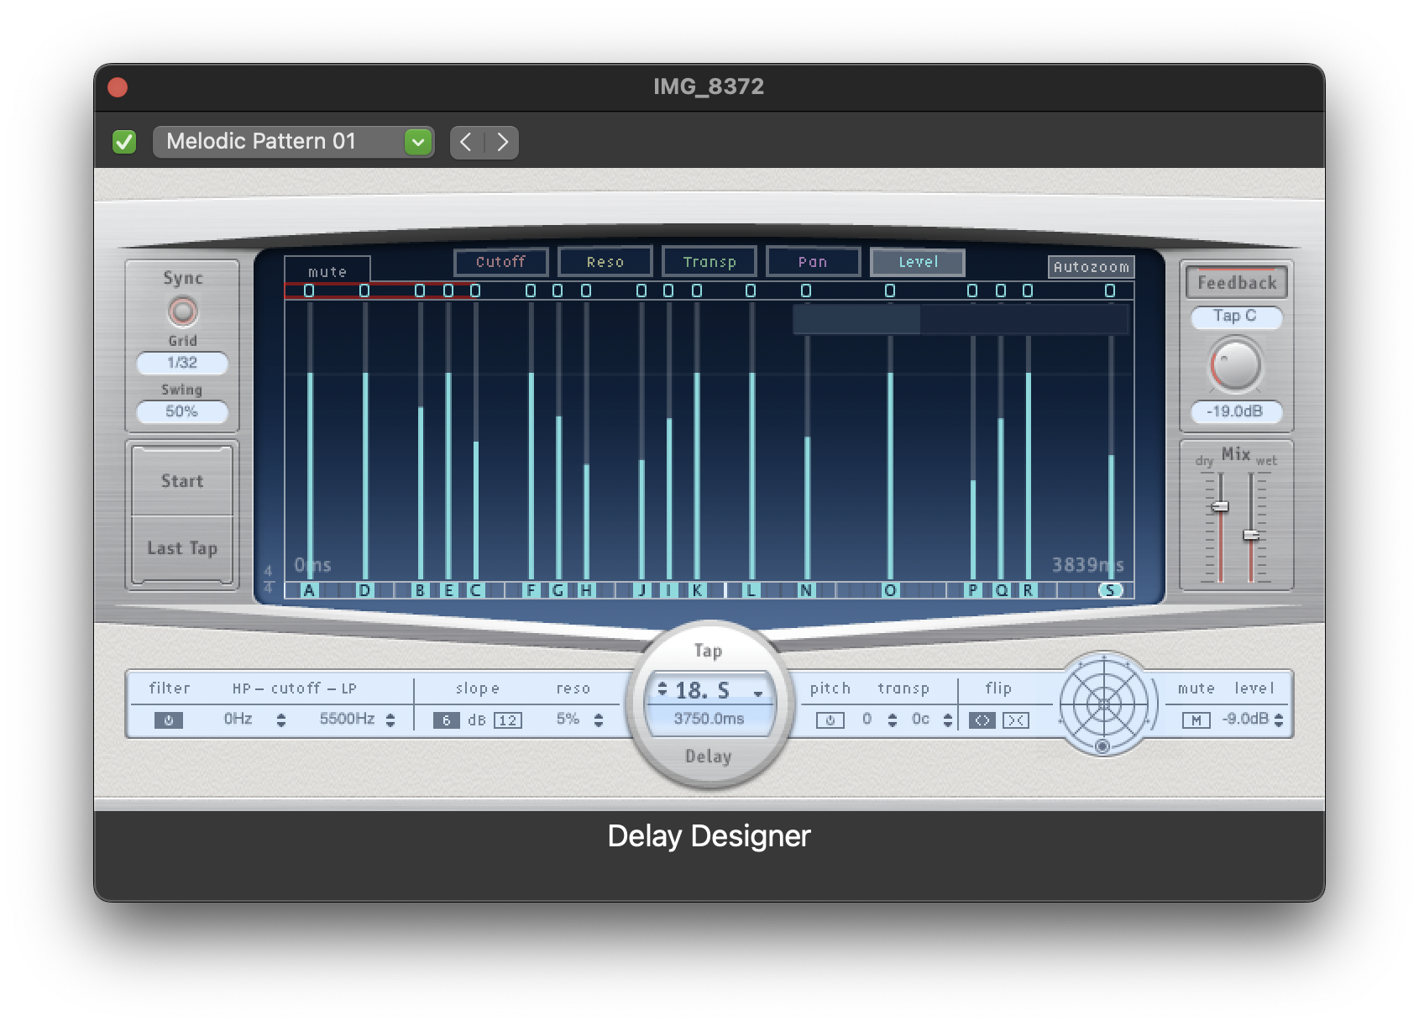Toggle mute button above tap A
This screenshot has width=1419, height=1026.
coord(309,291)
